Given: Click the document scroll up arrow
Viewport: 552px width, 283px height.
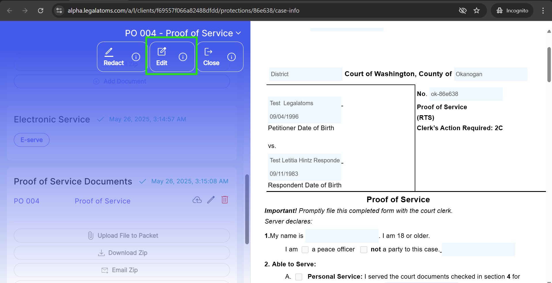Looking at the screenshot, I should (x=549, y=31).
